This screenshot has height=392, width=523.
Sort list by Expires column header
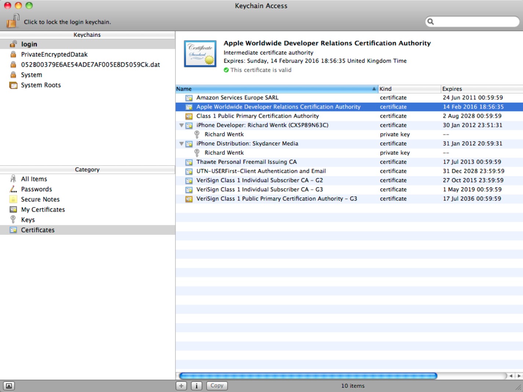pyautogui.click(x=482, y=89)
